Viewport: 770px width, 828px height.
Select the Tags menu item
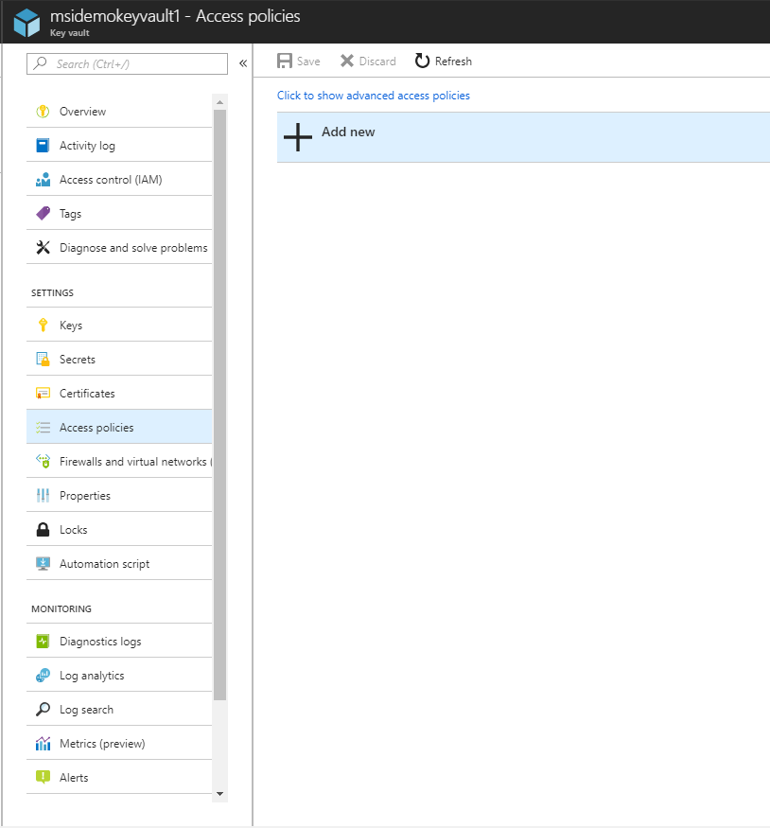click(119, 213)
